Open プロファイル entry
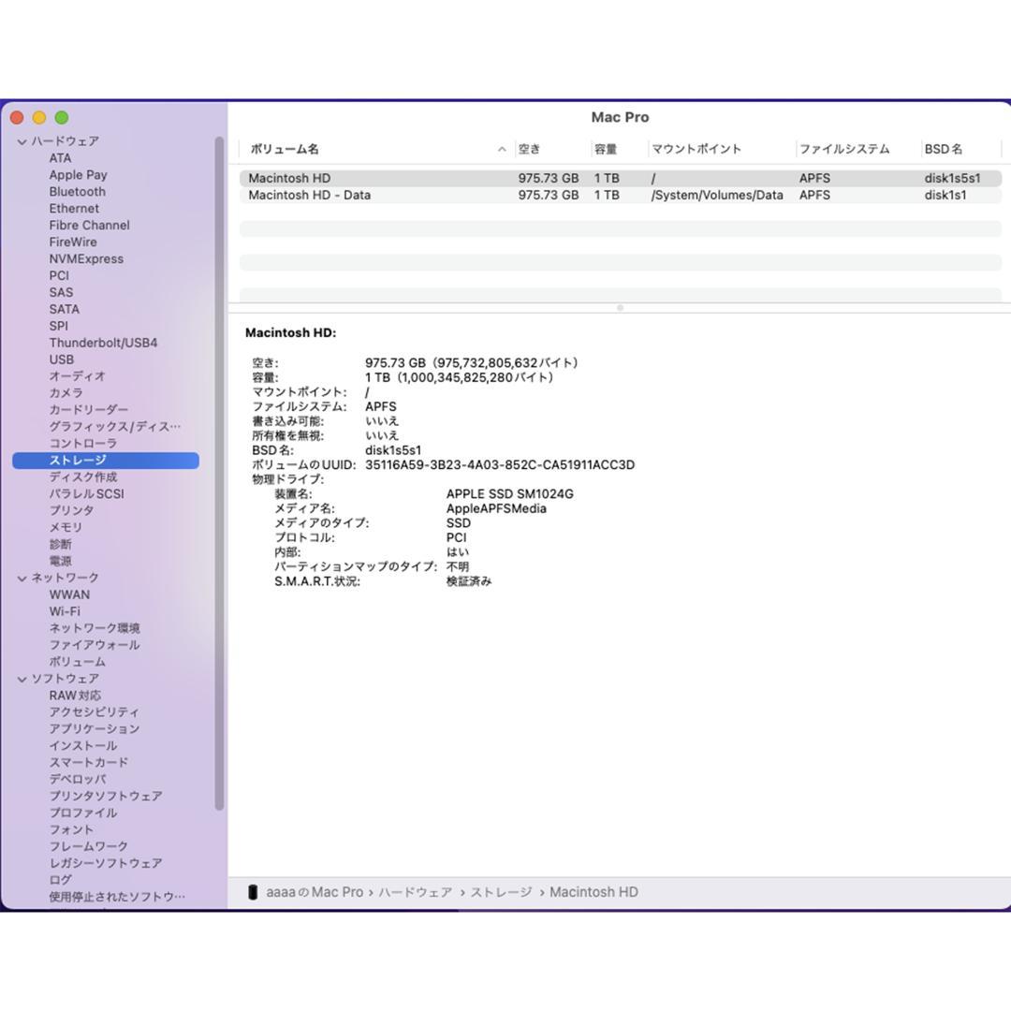Image resolution: width=1011 pixels, height=1011 pixels. tap(82, 813)
